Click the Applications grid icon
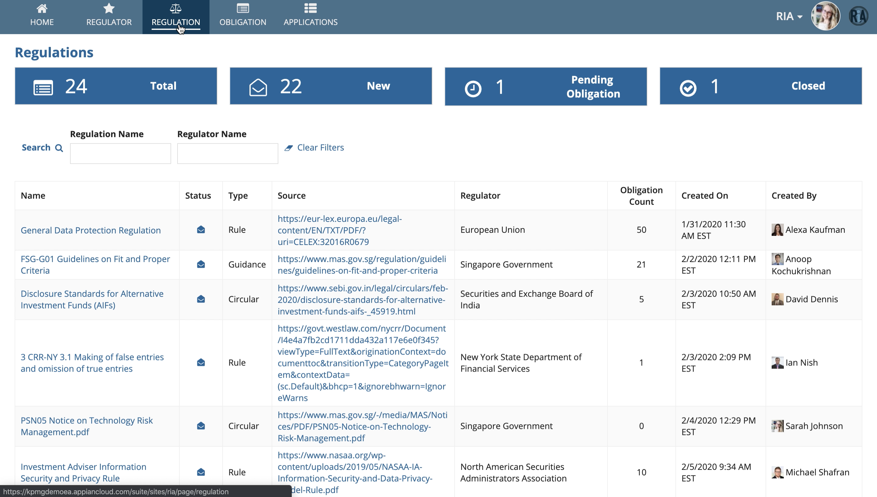 tap(310, 8)
